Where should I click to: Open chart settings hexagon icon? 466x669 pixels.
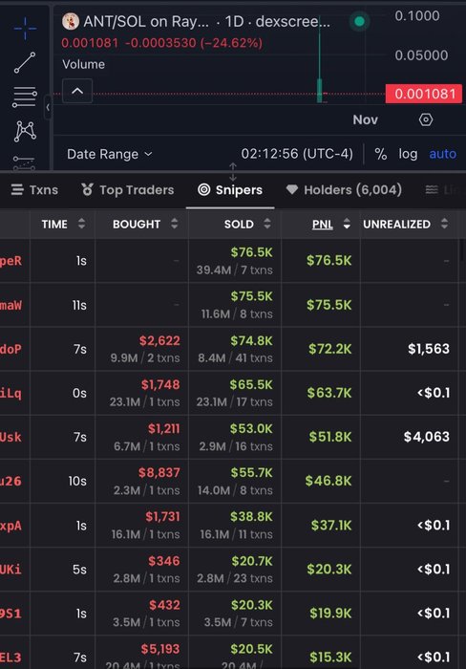coord(426,119)
